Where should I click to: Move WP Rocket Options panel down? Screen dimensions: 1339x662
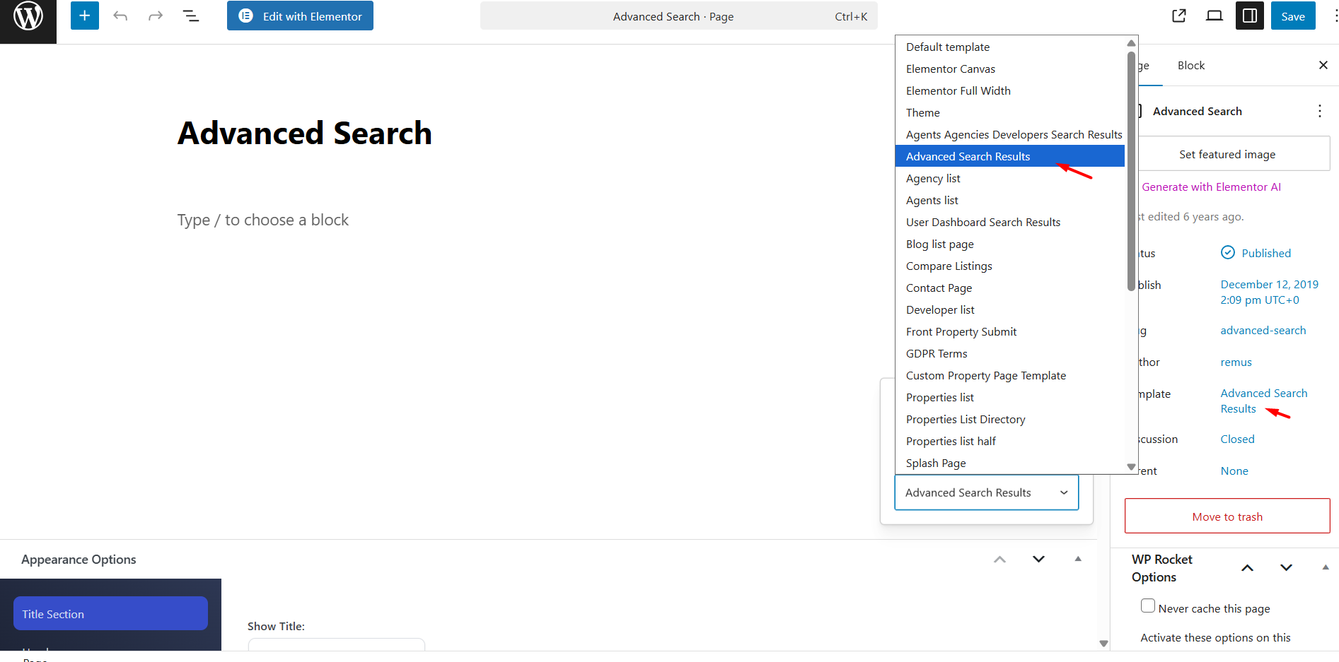click(1286, 568)
